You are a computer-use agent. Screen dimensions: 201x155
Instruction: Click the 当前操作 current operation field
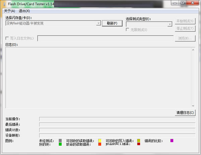pos(117,119)
